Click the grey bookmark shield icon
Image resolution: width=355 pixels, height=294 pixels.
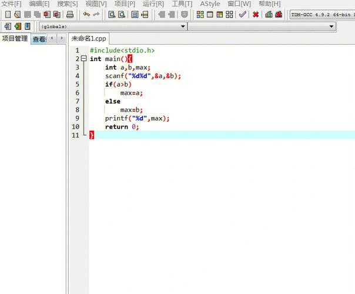(185, 15)
